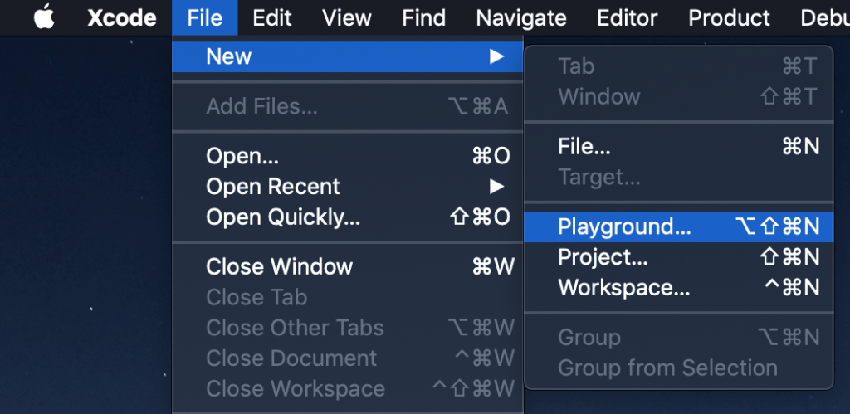Viewport: 850px width, 414px height.
Task: Expand the New submenu arrow
Action: click(496, 56)
